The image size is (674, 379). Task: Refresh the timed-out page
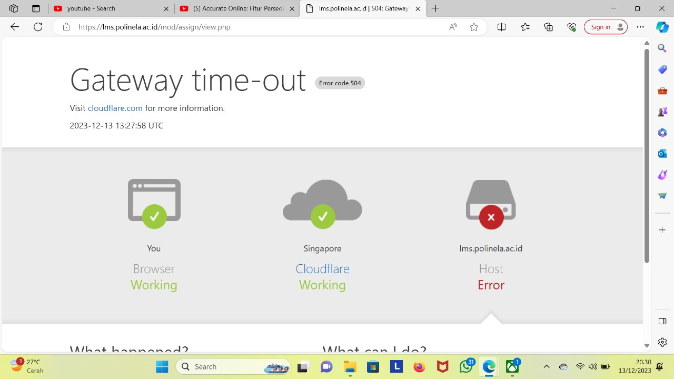(38, 27)
